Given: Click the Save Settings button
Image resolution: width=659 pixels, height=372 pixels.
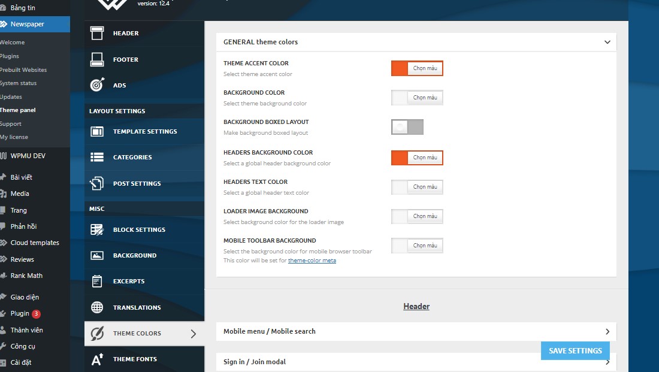Looking at the screenshot, I should (575, 350).
